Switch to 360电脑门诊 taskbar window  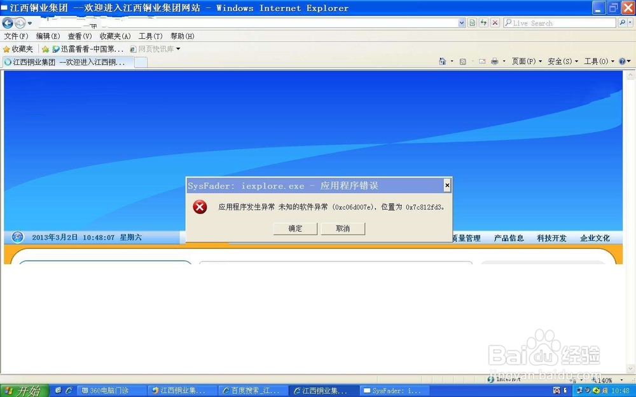coord(111,391)
